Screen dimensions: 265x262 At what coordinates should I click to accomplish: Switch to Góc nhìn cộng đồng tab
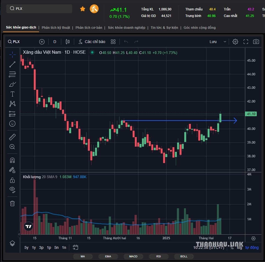coord(200,27)
